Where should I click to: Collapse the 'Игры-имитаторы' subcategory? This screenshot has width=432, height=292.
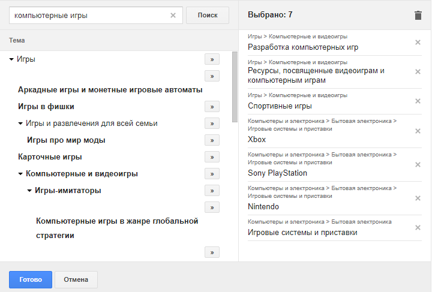pos(30,191)
